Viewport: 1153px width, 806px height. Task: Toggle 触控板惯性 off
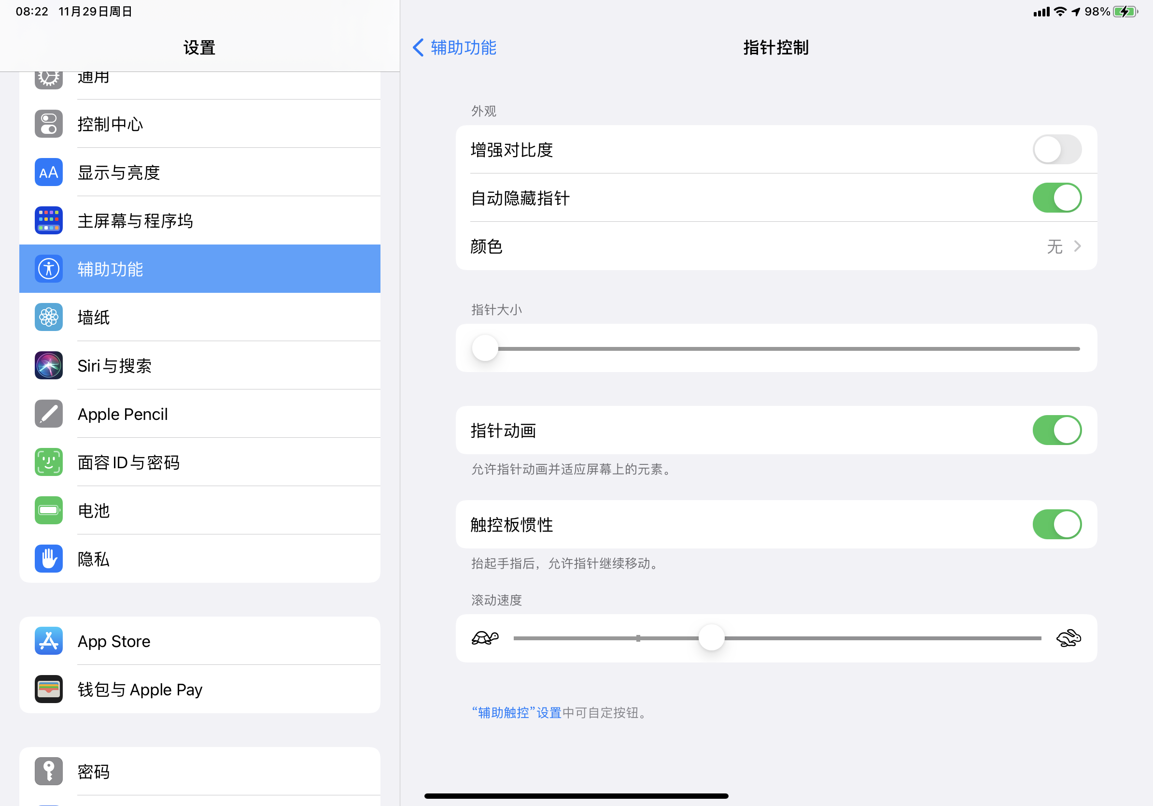(1056, 524)
